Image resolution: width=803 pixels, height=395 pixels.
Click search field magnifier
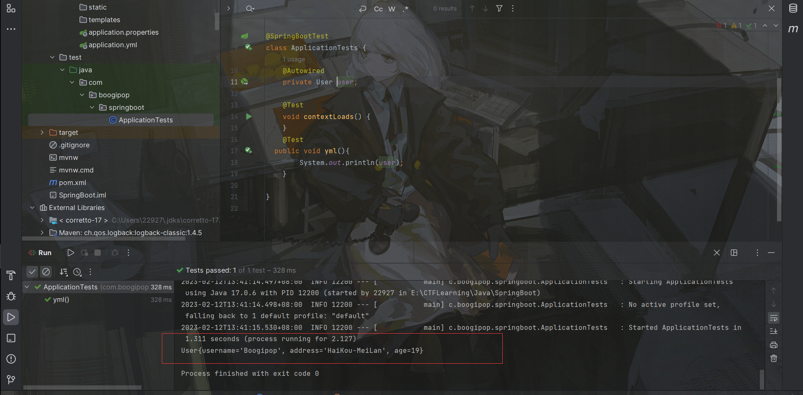(250, 9)
